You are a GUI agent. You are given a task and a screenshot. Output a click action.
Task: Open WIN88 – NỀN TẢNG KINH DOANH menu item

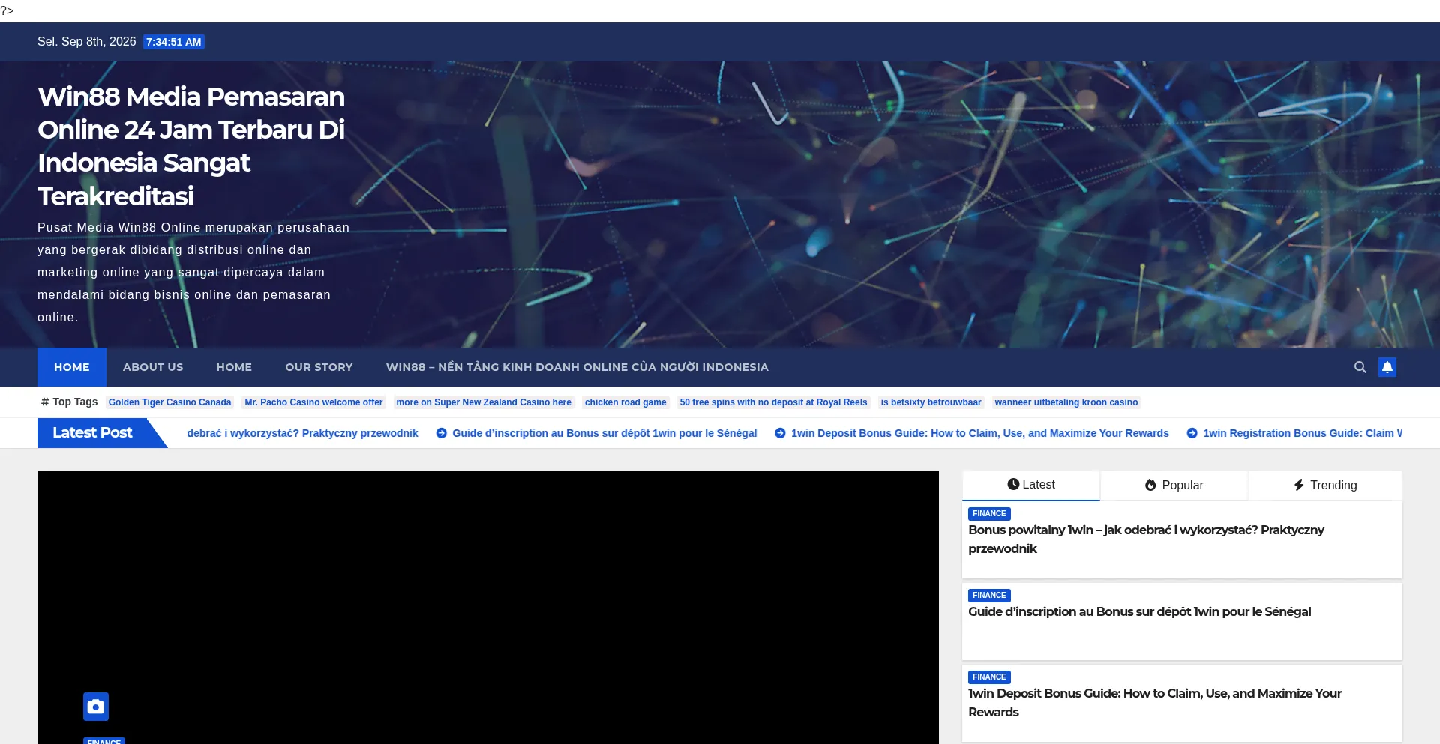point(577,367)
